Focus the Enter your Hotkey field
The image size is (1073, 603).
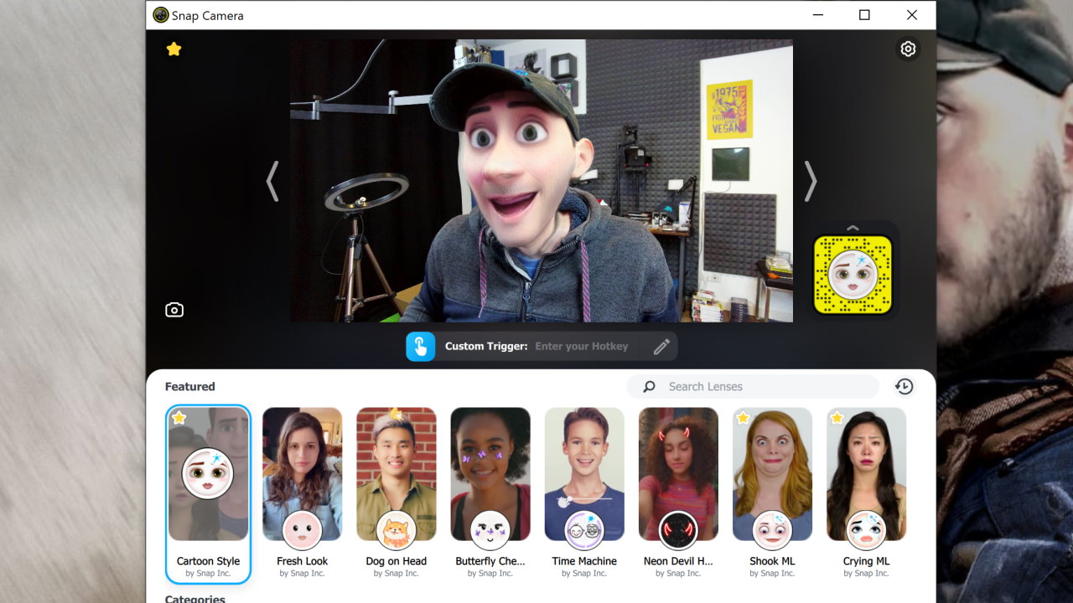point(582,346)
